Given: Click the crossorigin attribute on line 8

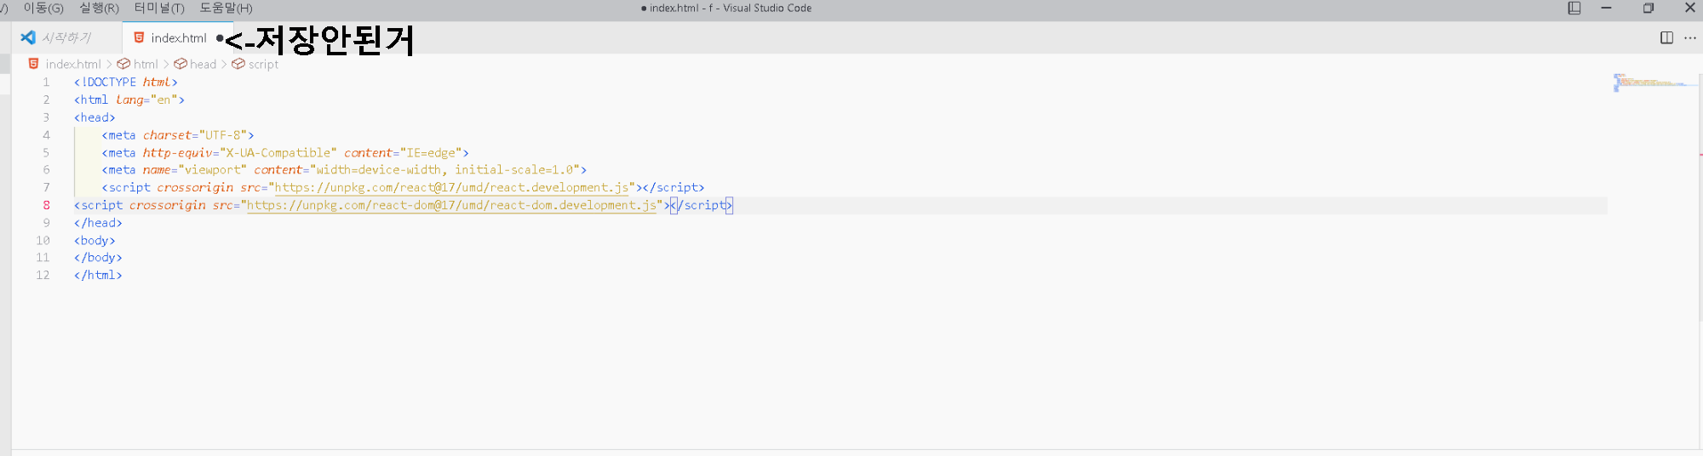Looking at the screenshot, I should pos(167,205).
